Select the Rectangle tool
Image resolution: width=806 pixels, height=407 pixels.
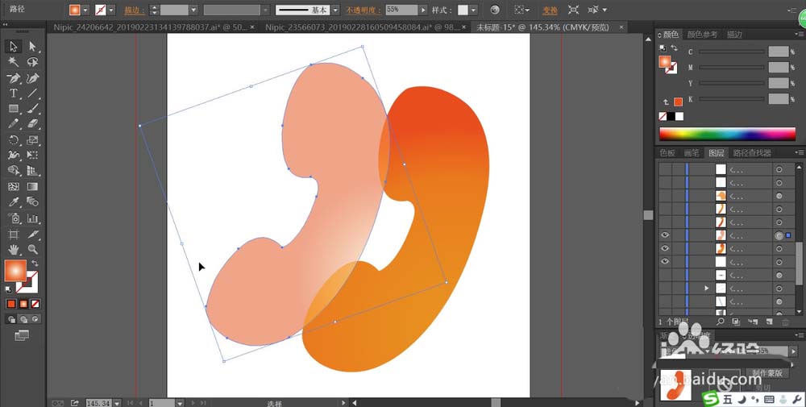(x=14, y=109)
